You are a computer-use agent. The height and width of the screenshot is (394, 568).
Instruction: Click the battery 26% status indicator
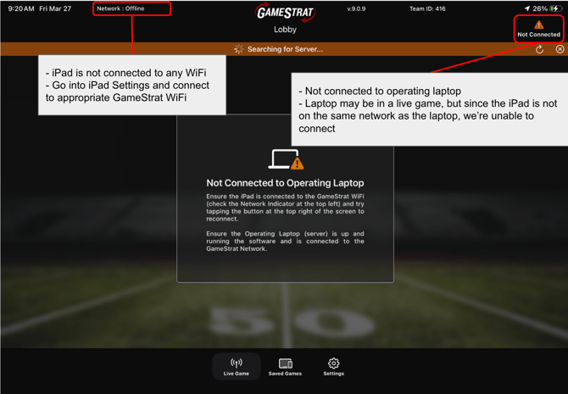click(x=547, y=8)
